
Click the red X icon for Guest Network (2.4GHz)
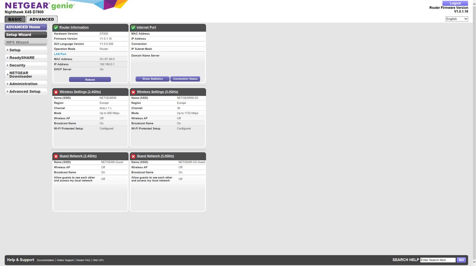(56, 156)
